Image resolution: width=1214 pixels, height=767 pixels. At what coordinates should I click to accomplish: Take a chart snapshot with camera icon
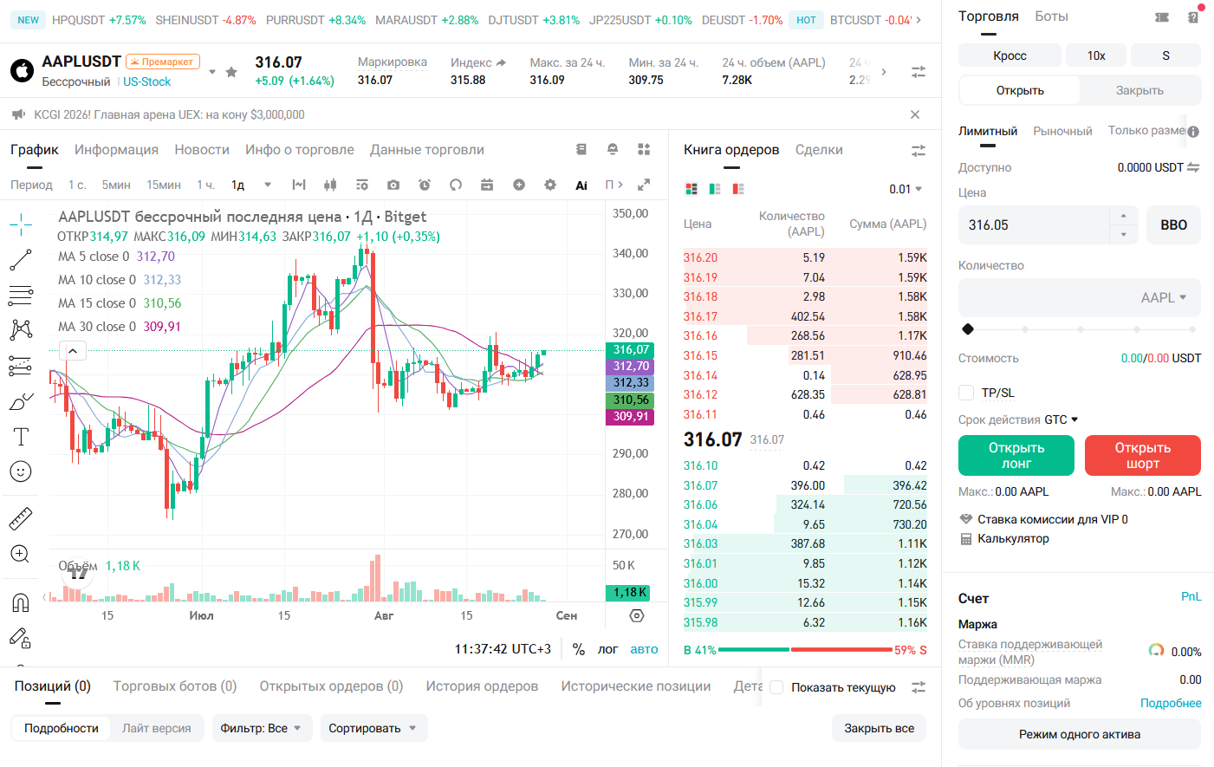coord(393,185)
